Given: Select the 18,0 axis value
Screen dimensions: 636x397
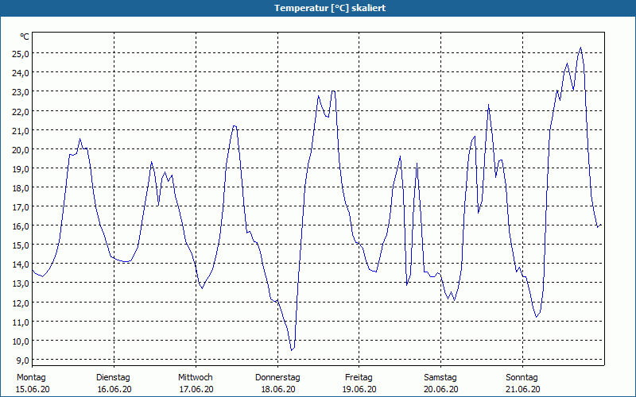Looking at the screenshot, I should (21, 188).
